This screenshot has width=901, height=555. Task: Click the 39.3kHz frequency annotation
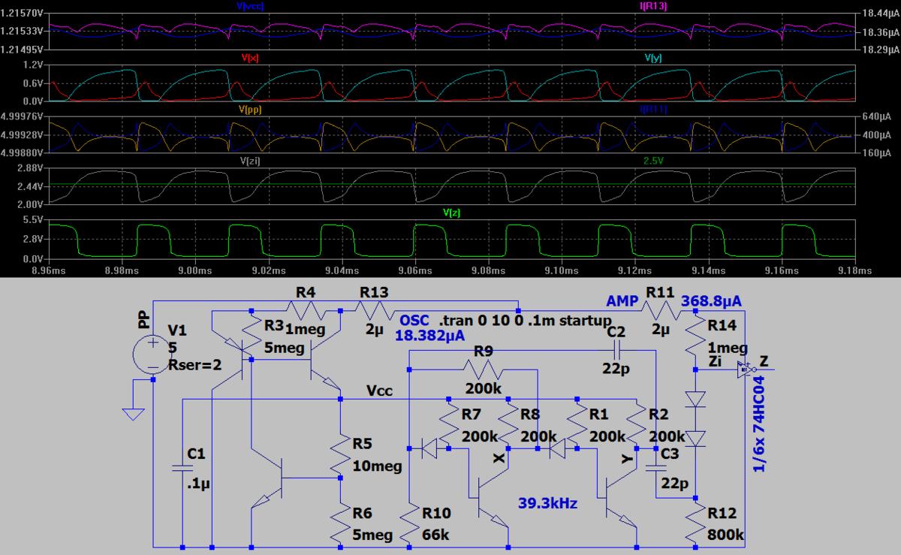tap(547, 503)
